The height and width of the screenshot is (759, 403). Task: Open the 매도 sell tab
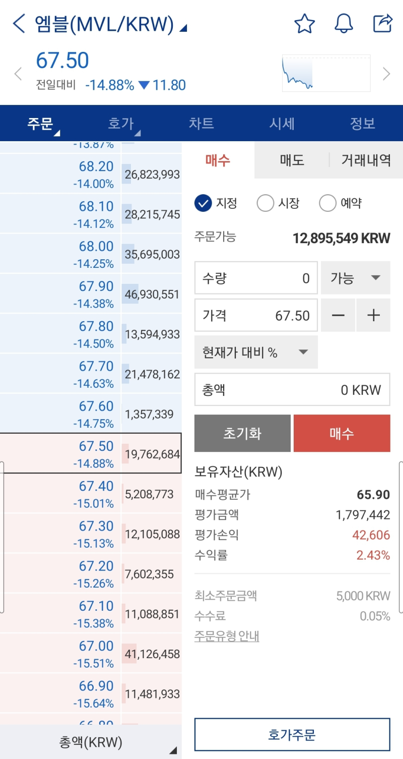pyautogui.click(x=291, y=160)
